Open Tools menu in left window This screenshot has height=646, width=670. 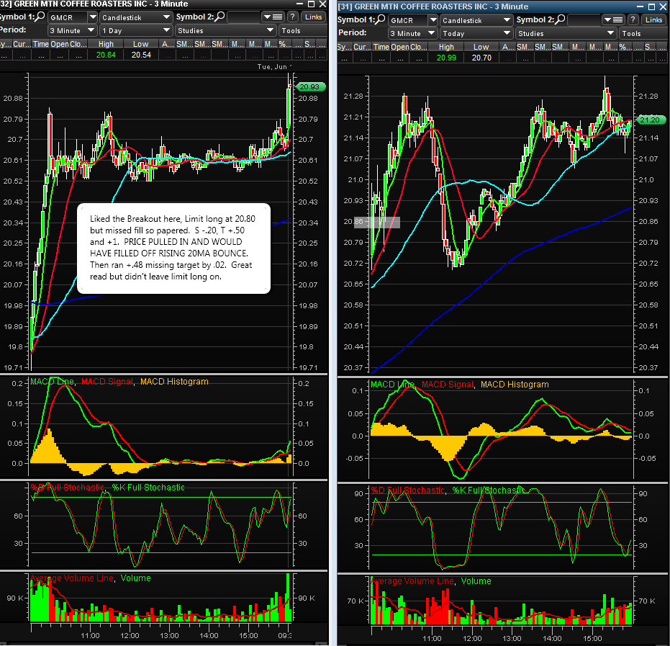coord(302,31)
